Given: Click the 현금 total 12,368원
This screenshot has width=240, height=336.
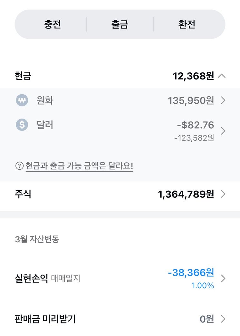Looking at the screenshot, I should 193,76.
